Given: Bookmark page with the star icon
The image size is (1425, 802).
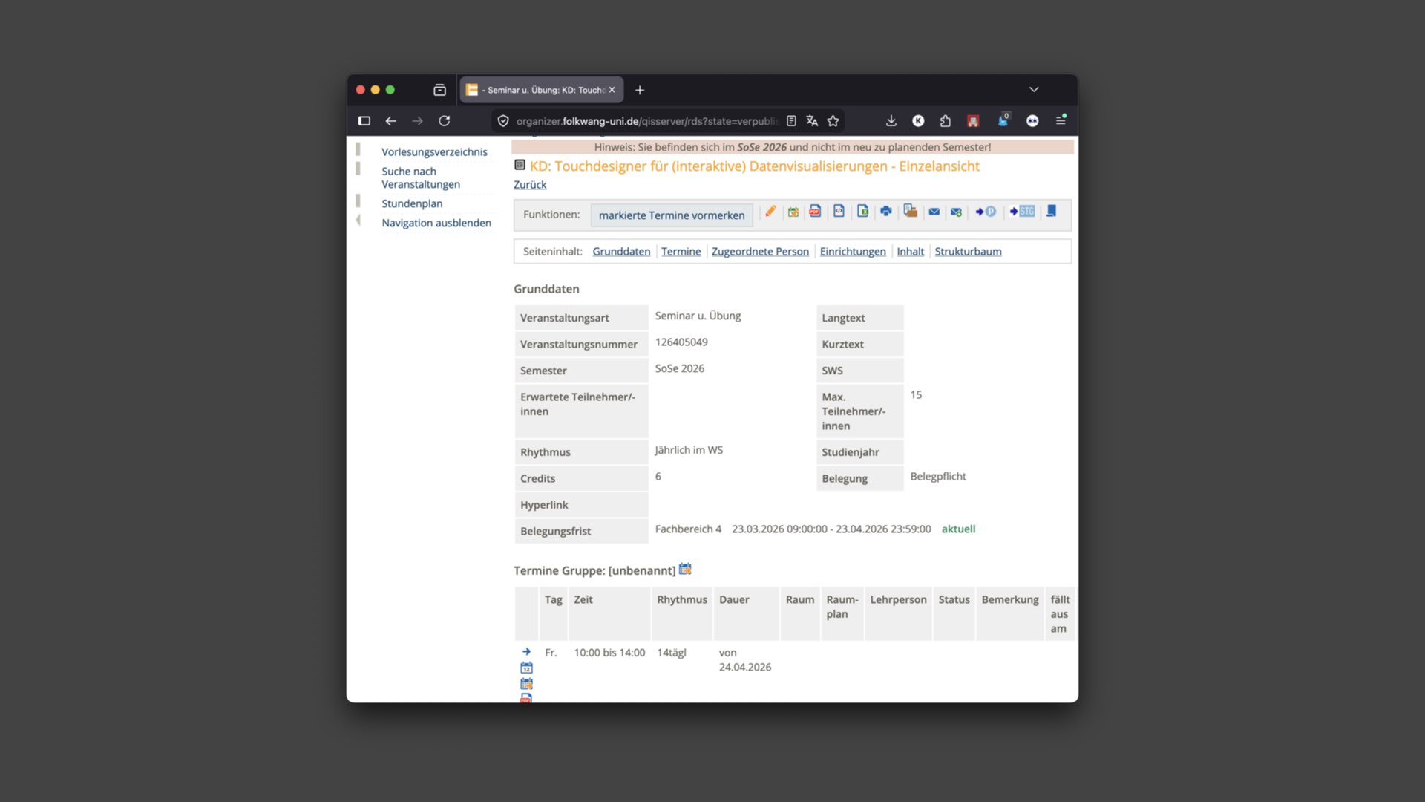Looking at the screenshot, I should [x=833, y=121].
